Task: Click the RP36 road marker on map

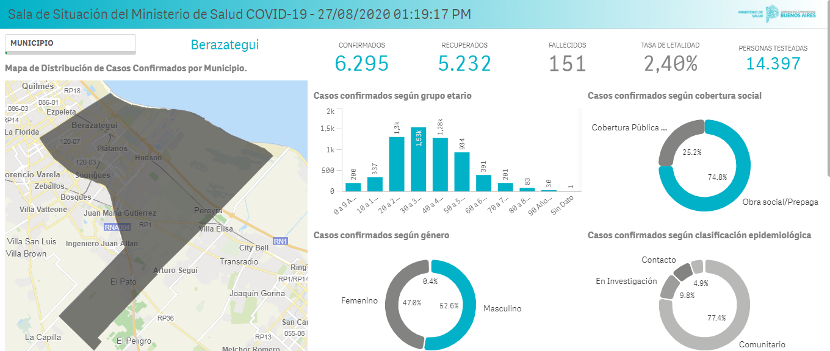Action: [x=165, y=318]
